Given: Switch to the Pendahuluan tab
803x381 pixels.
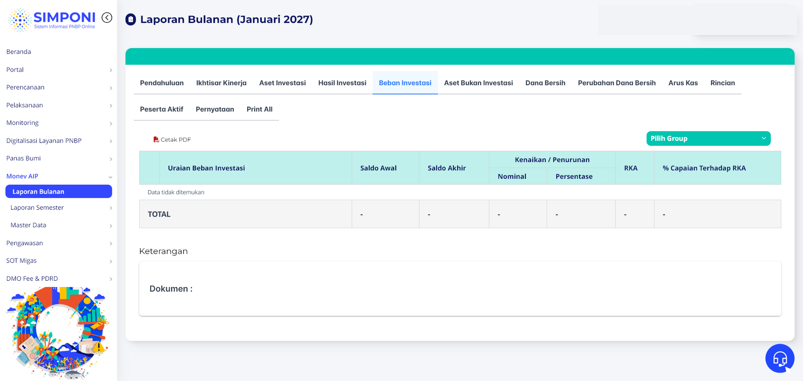Looking at the screenshot, I should click(x=162, y=83).
